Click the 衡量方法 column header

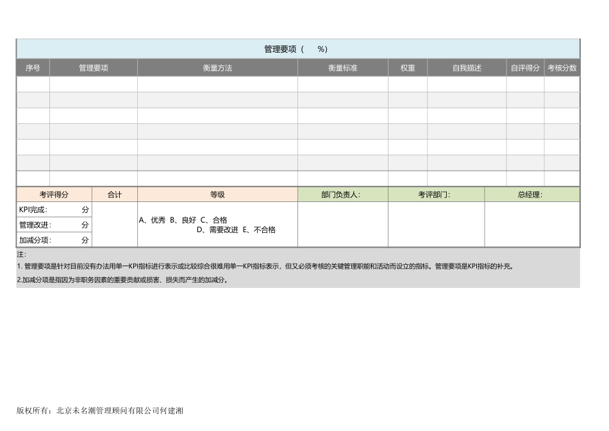click(x=217, y=68)
